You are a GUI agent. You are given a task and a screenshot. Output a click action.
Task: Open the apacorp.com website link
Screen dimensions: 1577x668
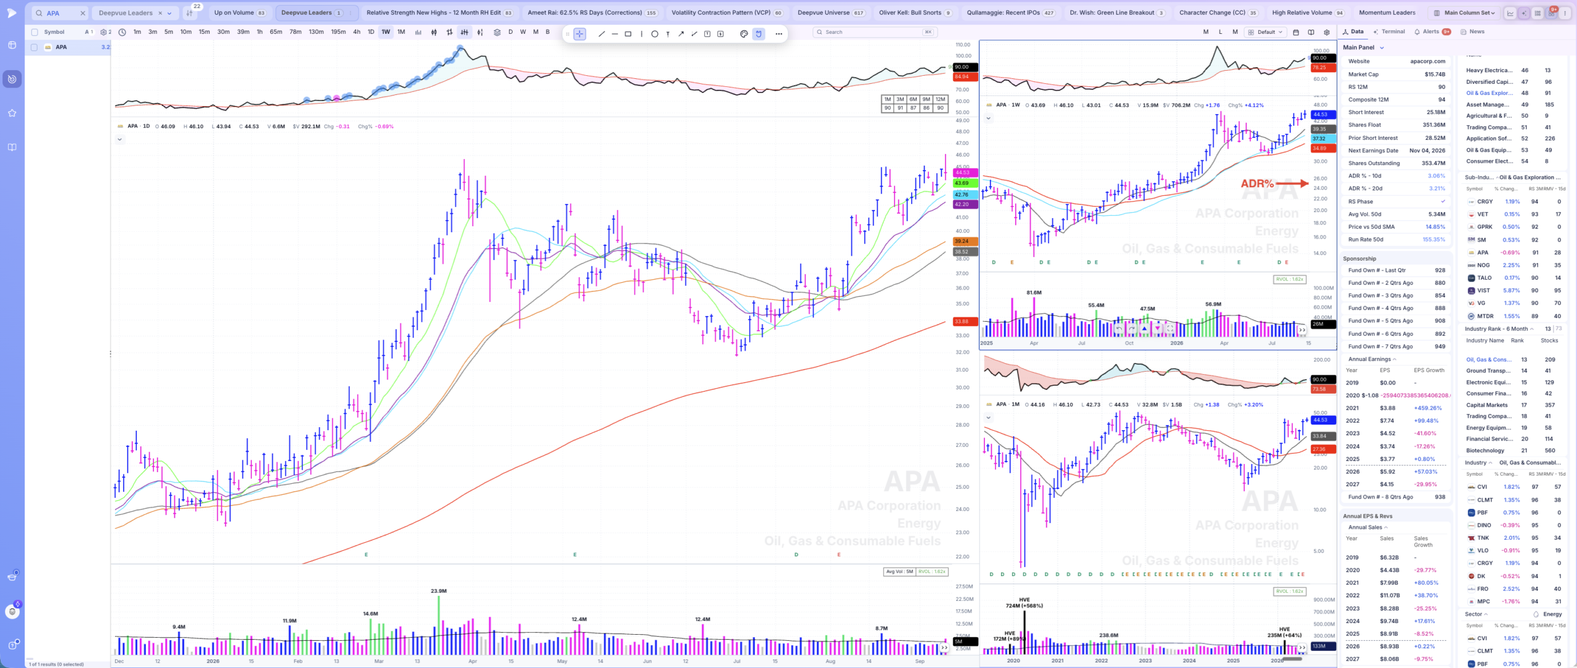click(x=1427, y=61)
